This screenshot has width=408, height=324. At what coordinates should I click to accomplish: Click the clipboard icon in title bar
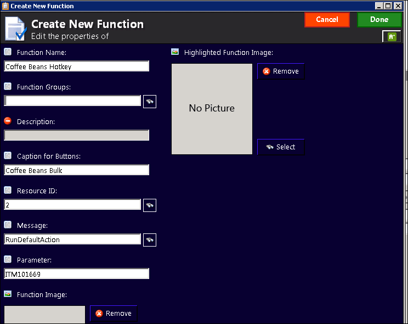pyautogui.click(x=5, y=5)
